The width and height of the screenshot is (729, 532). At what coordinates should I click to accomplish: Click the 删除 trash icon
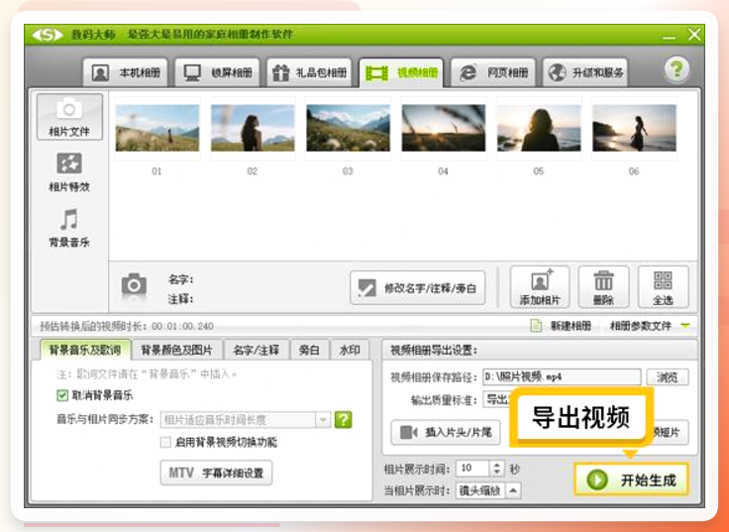603,287
